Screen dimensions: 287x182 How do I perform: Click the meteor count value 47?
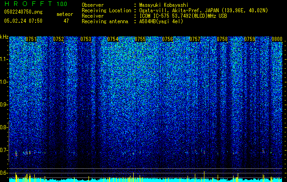click(66, 21)
